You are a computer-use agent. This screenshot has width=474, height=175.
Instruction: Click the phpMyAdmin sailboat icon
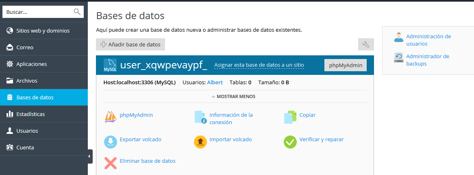[111, 117]
